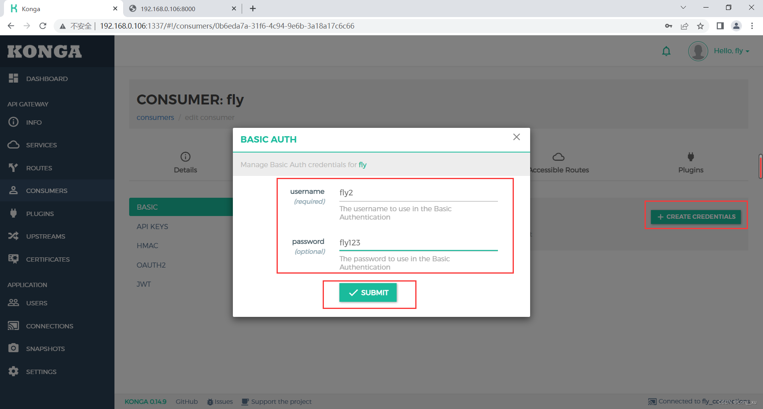Click the username input field

tap(417, 193)
